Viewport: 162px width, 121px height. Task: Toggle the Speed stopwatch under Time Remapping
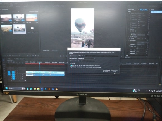pos(130,39)
